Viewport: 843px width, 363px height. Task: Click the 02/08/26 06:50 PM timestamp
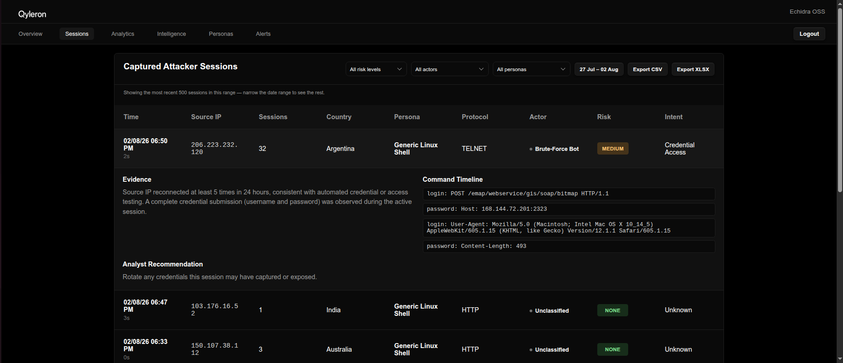click(145, 145)
